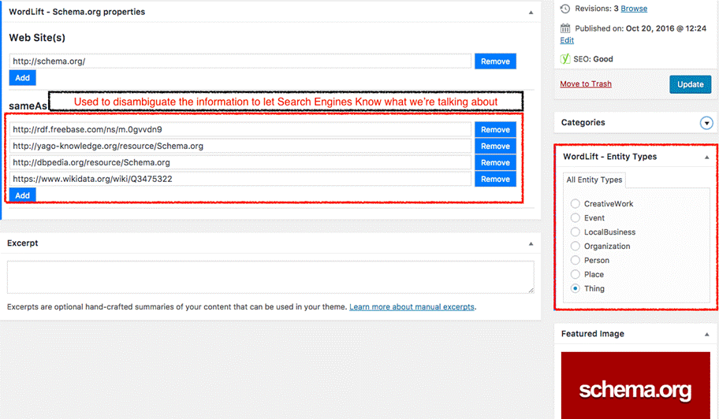Collapse the Featured Image panel
The height and width of the screenshot is (419, 719).
pyautogui.click(x=706, y=335)
